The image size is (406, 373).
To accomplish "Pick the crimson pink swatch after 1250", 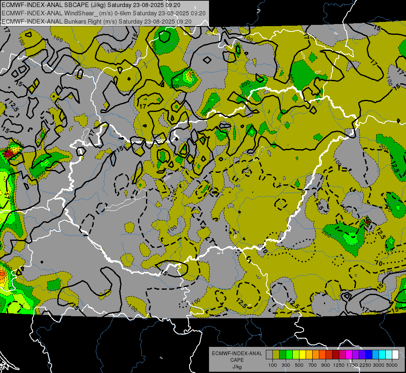I will click(342, 354).
